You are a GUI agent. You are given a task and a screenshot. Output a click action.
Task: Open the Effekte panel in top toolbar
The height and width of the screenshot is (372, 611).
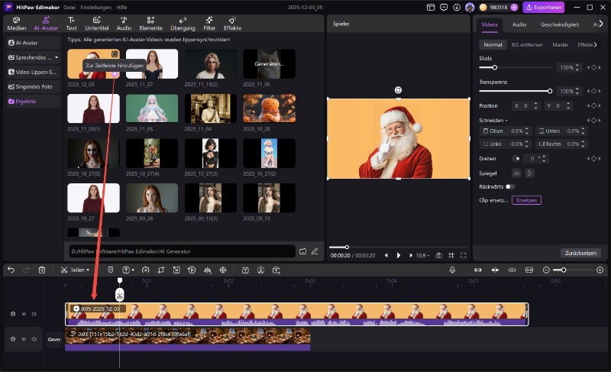coord(232,24)
